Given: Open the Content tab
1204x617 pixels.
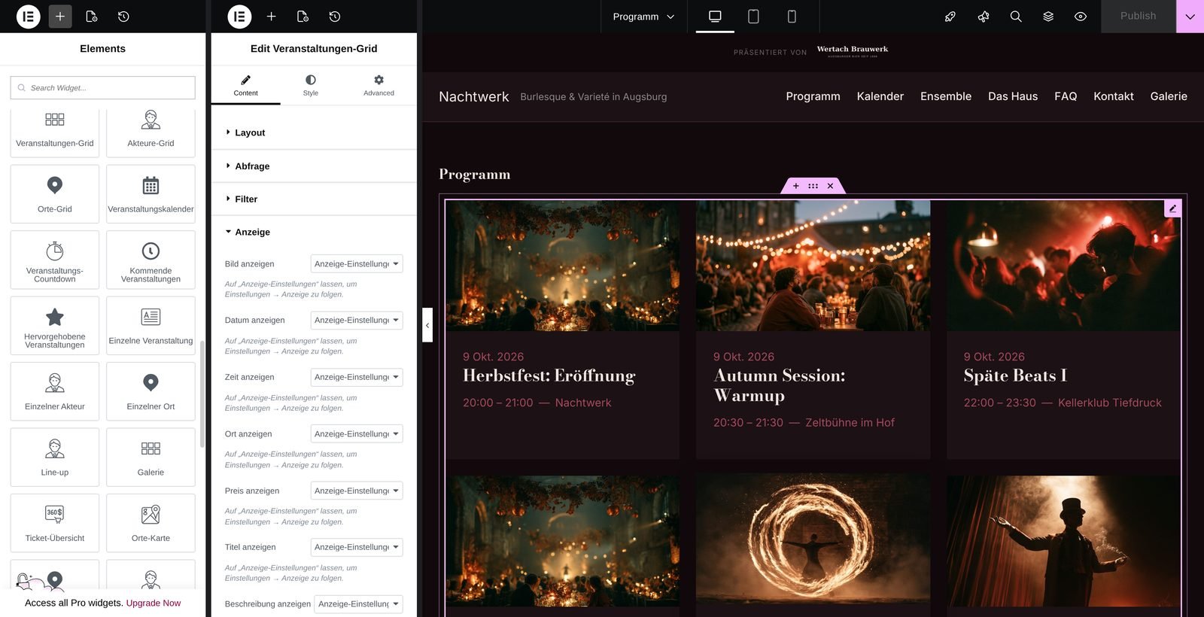Looking at the screenshot, I should click(245, 85).
